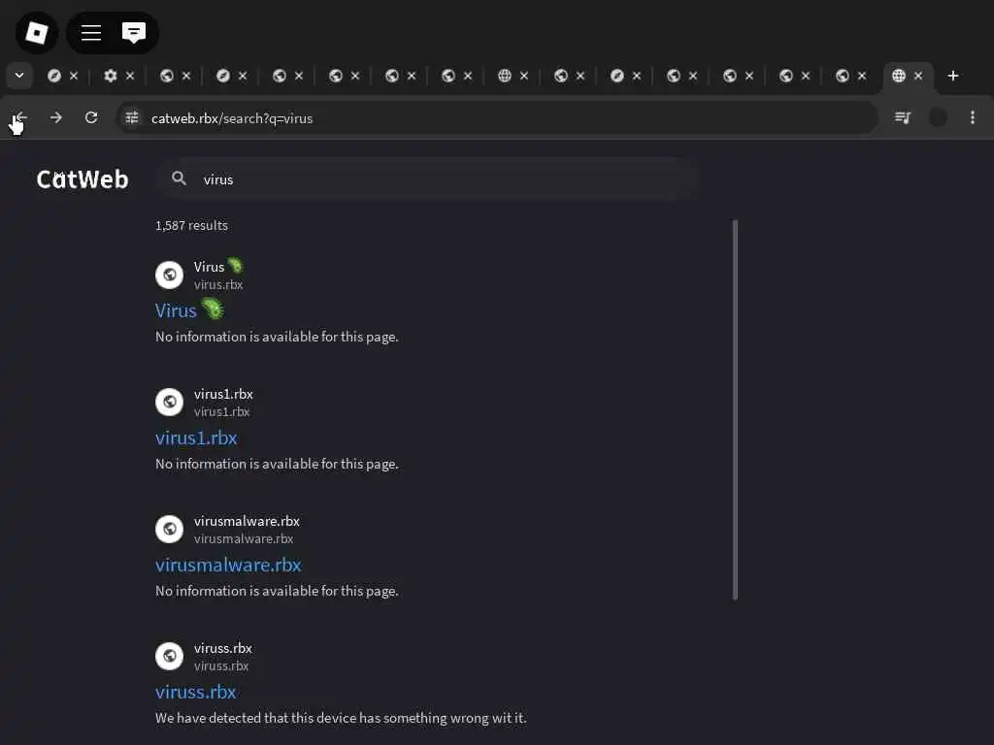This screenshot has width=994, height=745.
Task: Open the virus1.rbx search result link
Action: point(196,437)
